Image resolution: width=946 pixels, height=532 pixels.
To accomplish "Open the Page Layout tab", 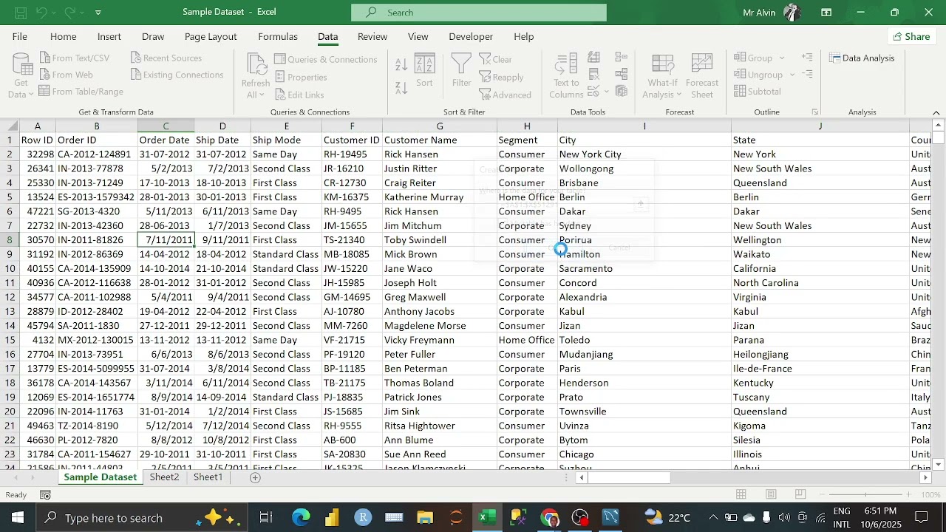I will click(211, 36).
